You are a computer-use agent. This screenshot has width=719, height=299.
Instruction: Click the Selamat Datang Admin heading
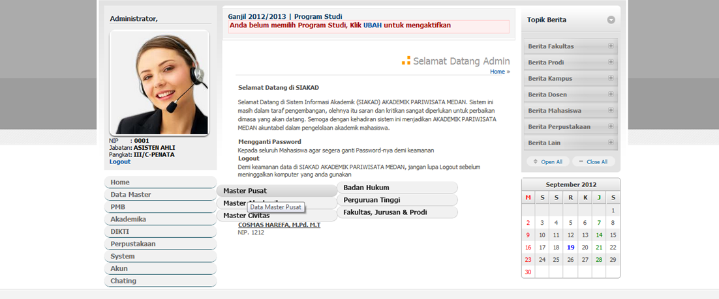point(461,61)
